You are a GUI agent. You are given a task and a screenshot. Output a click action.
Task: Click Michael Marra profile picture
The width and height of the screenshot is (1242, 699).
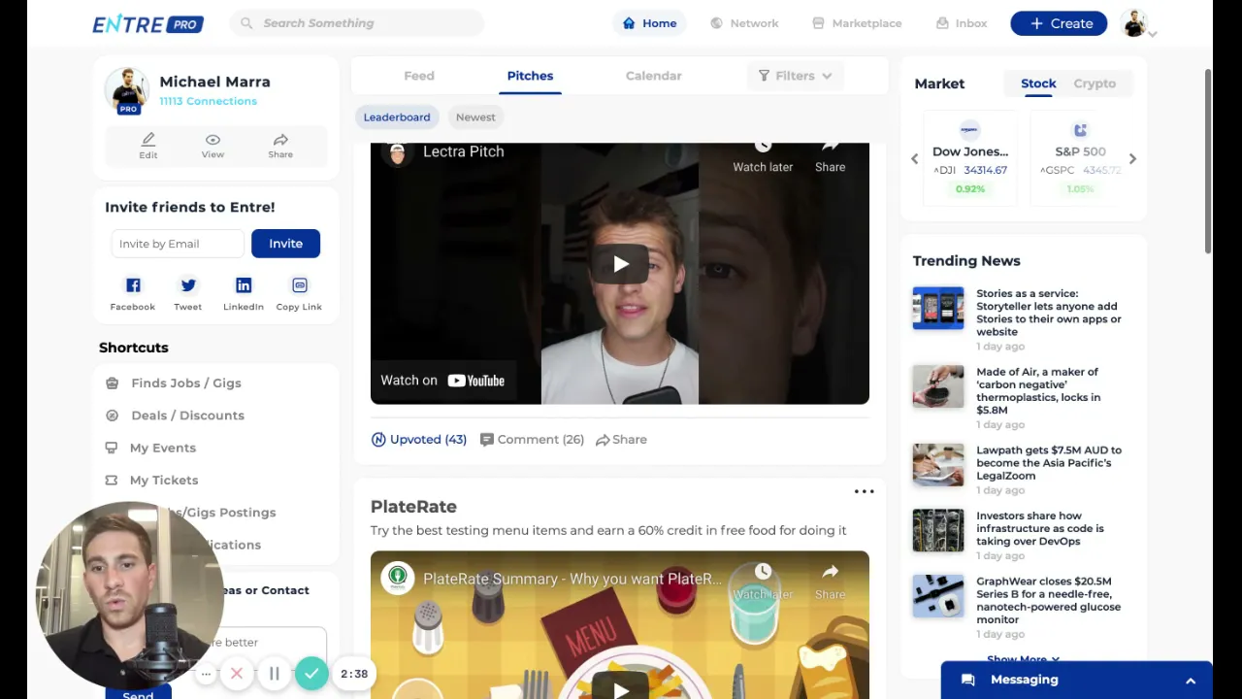pyautogui.click(x=127, y=90)
